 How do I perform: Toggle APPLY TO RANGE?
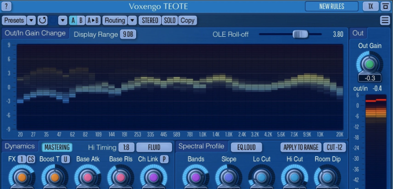[301, 147]
